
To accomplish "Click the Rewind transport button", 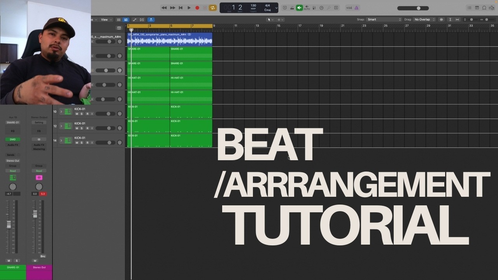I will pos(164,8).
